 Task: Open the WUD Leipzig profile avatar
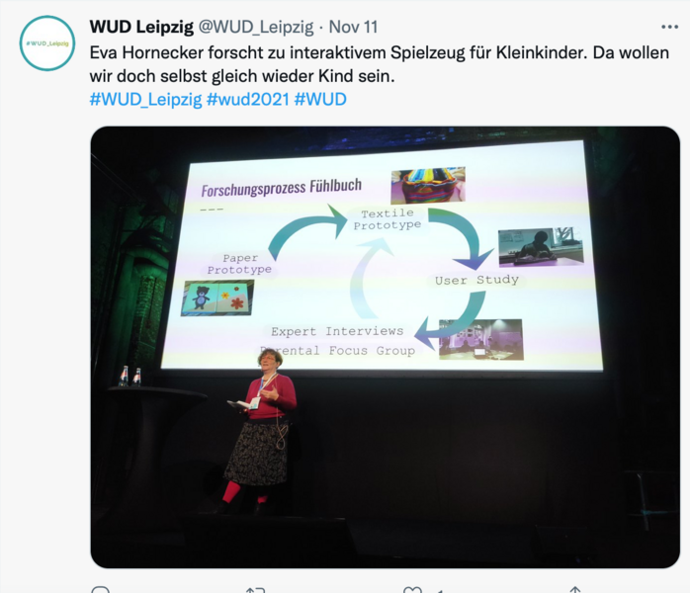click(47, 43)
